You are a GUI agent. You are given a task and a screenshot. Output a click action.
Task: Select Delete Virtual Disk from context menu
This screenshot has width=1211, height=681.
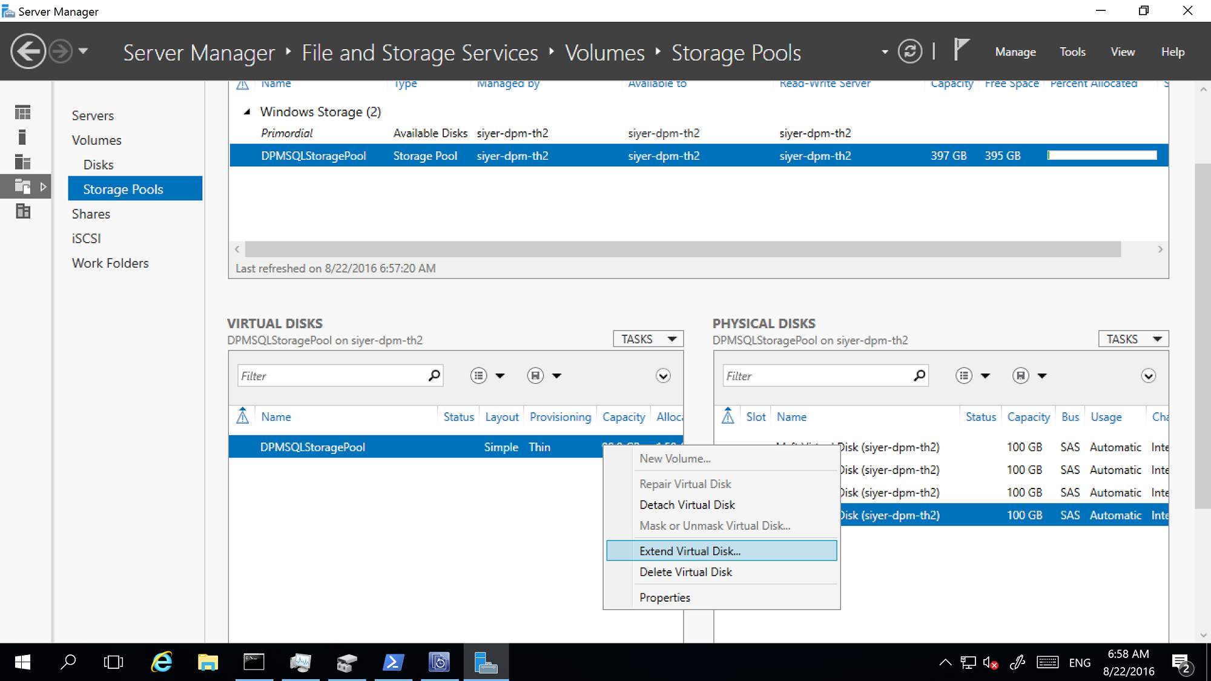(685, 571)
